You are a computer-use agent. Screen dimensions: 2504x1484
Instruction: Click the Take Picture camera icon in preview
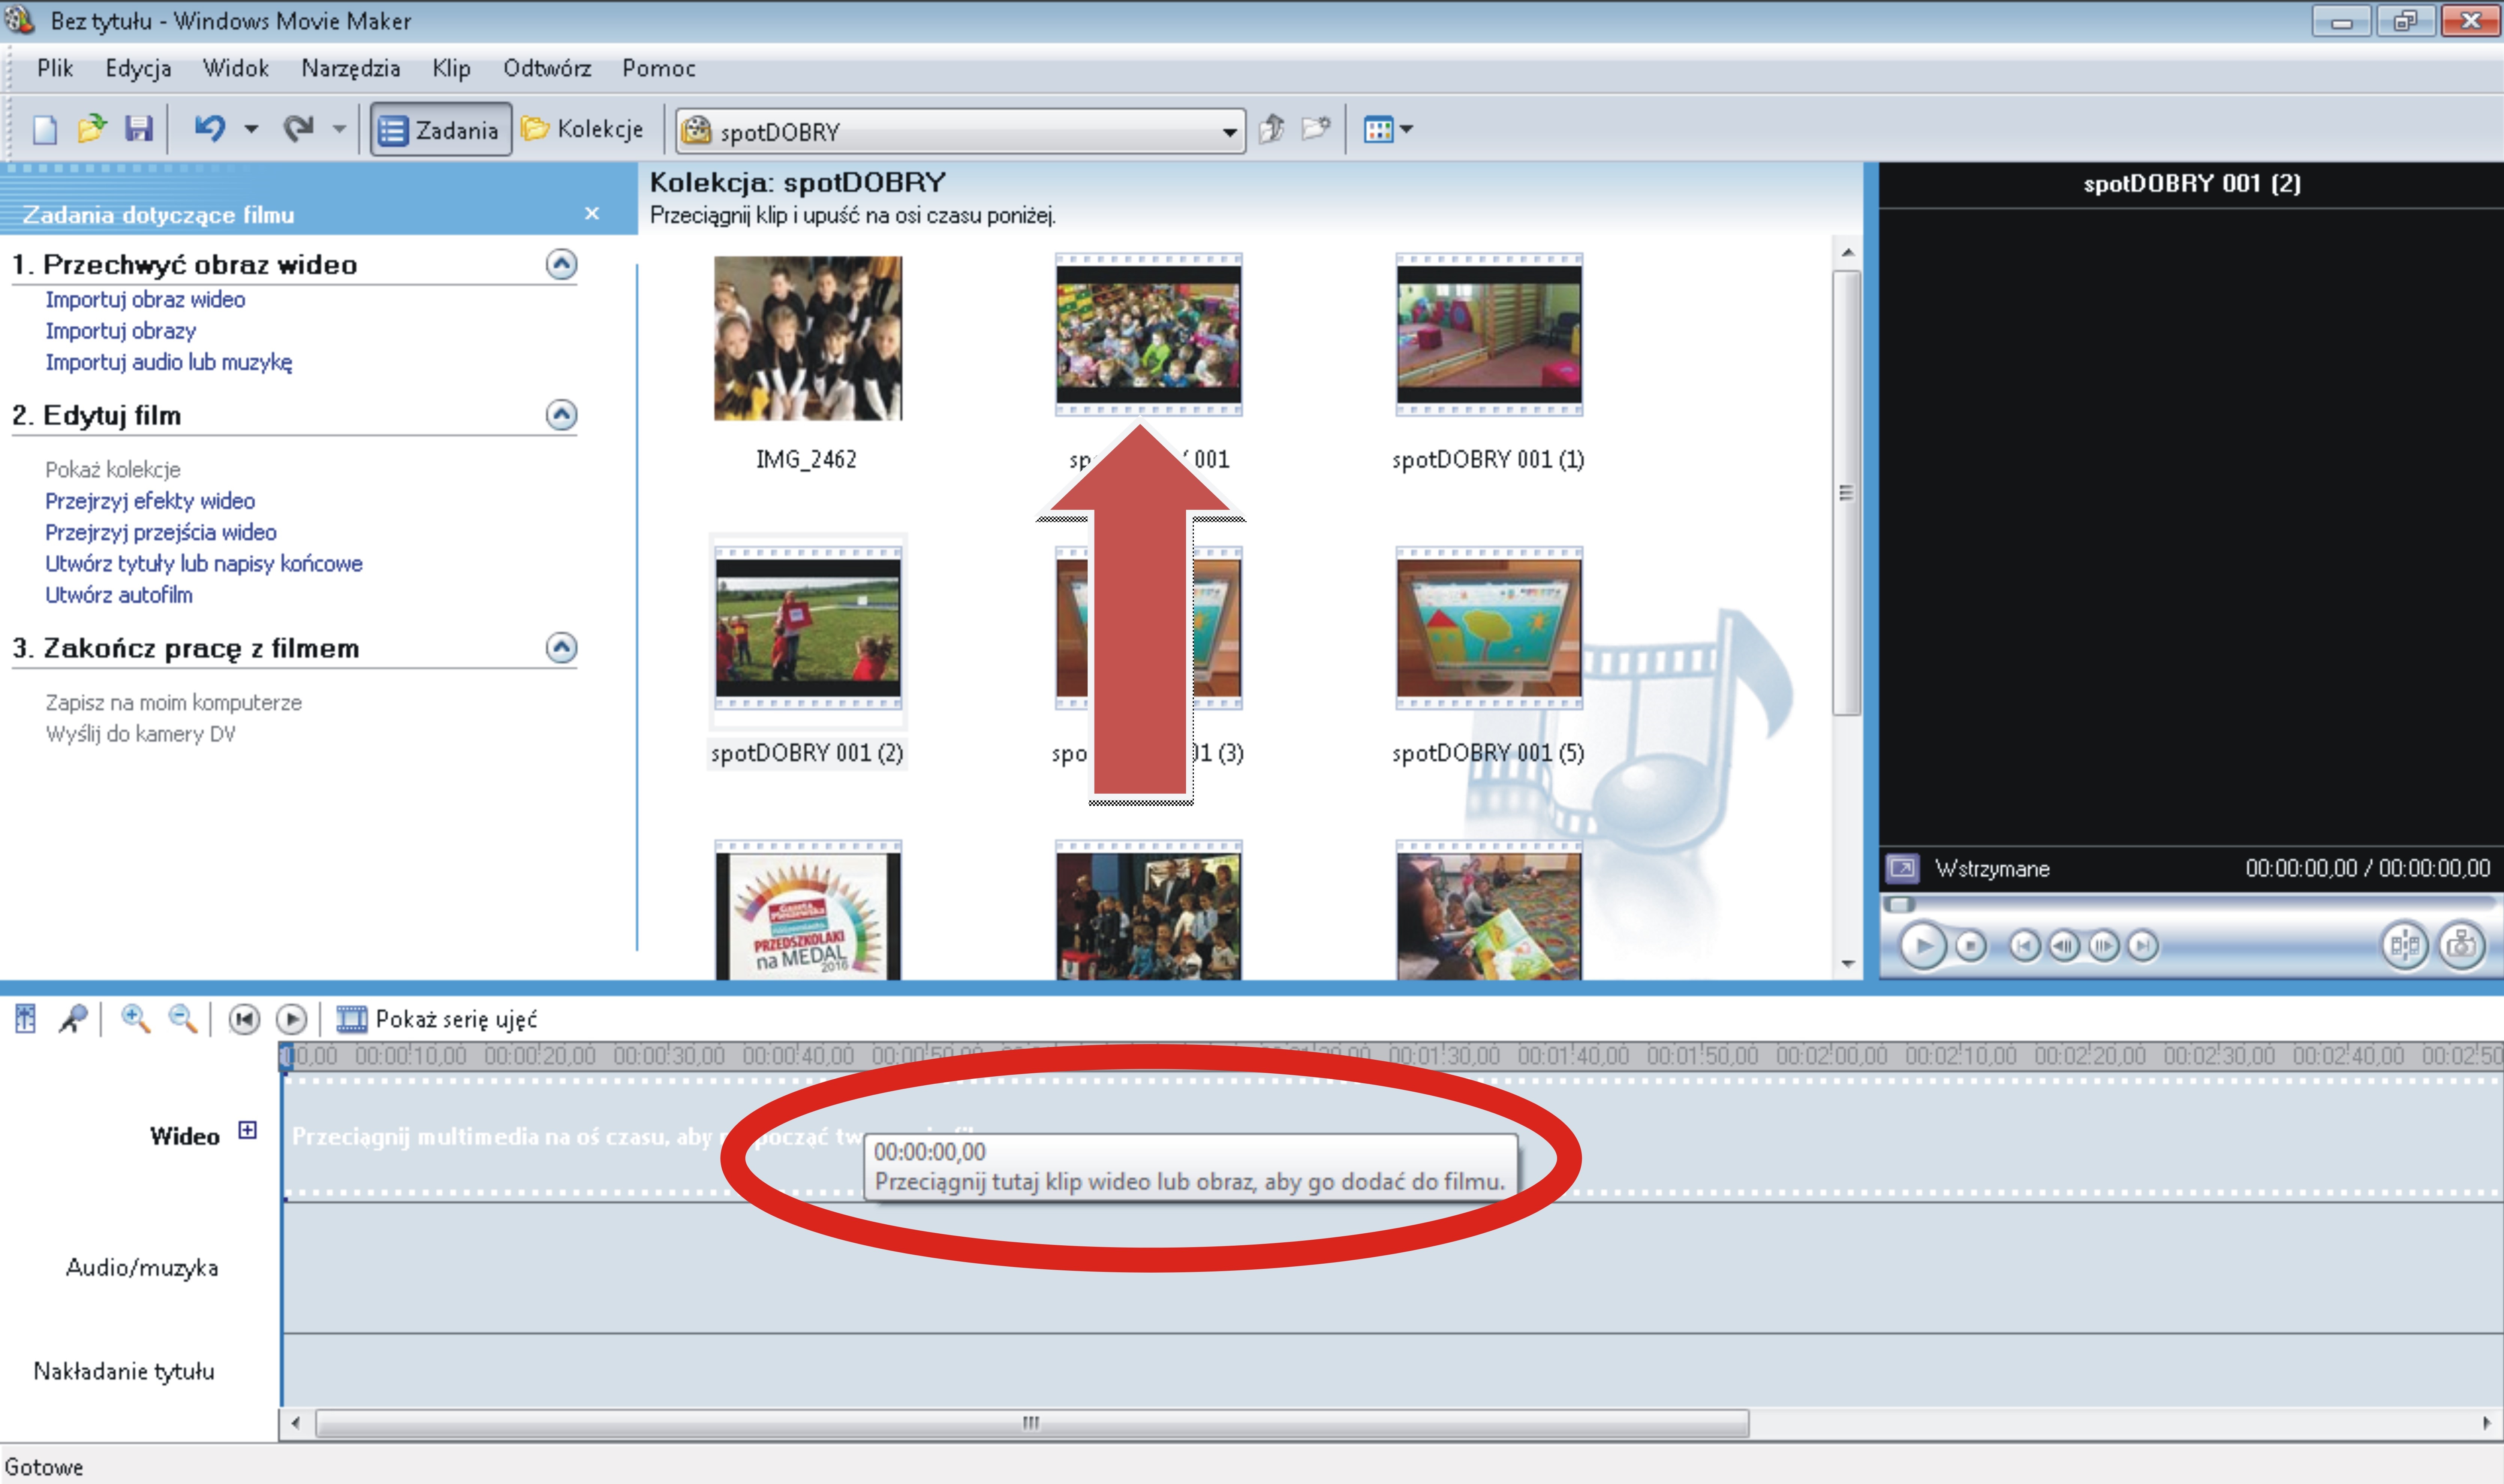pyautogui.click(x=2461, y=945)
